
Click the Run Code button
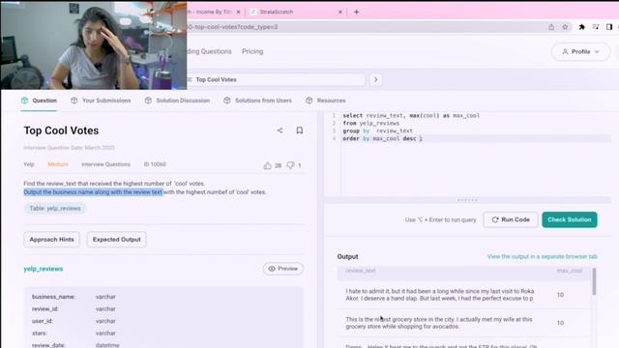(511, 219)
